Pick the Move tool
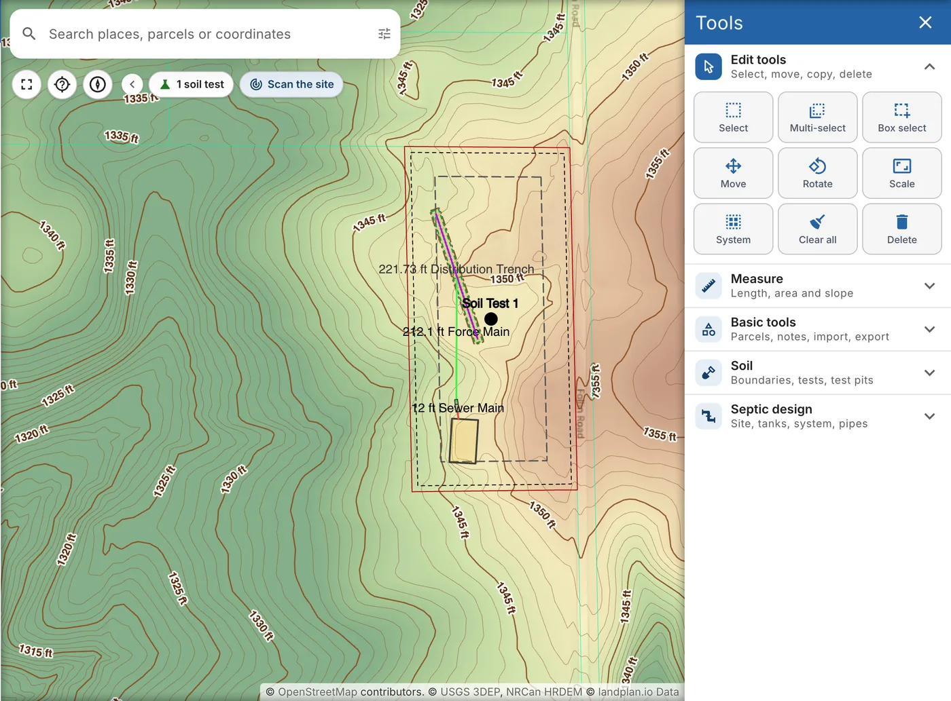This screenshot has width=951, height=701. pyautogui.click(x=733, y=173)
